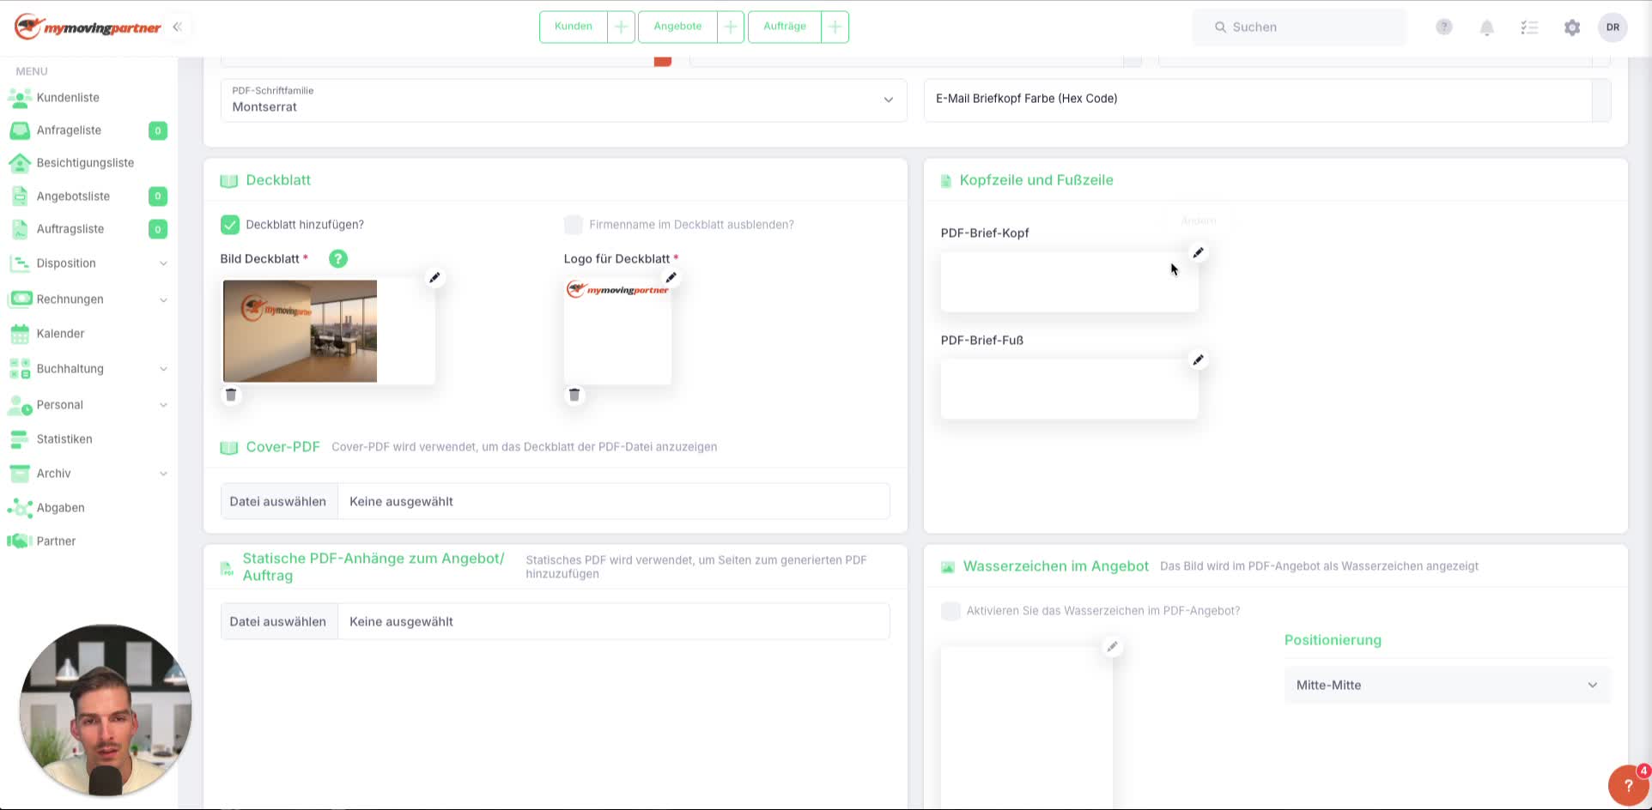The width and height of the screenshot is (1652, 810).
Task: Choose file for Cover-PDF
Action: [x=278, y=501]
